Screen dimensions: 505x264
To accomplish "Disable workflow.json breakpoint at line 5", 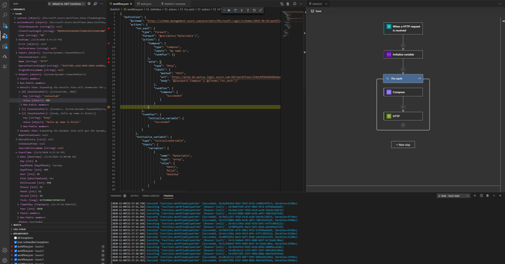I will click(x=15, y=246).
